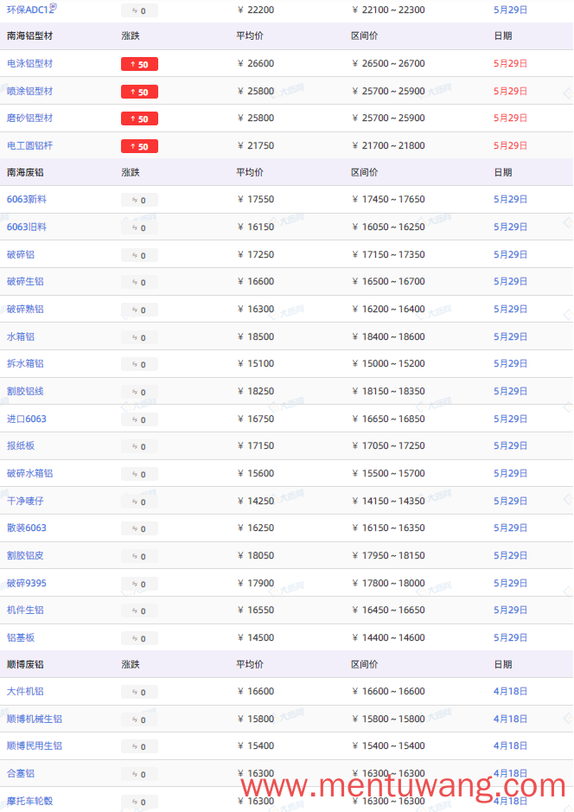Open the 破碎水箱铝 link

(x=30, y=473)
